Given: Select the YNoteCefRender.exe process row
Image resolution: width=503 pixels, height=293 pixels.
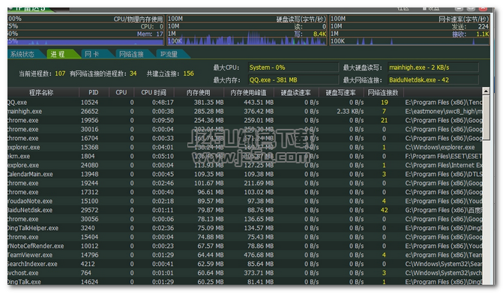Looking at the screenshot, I should tap(245, 246).
